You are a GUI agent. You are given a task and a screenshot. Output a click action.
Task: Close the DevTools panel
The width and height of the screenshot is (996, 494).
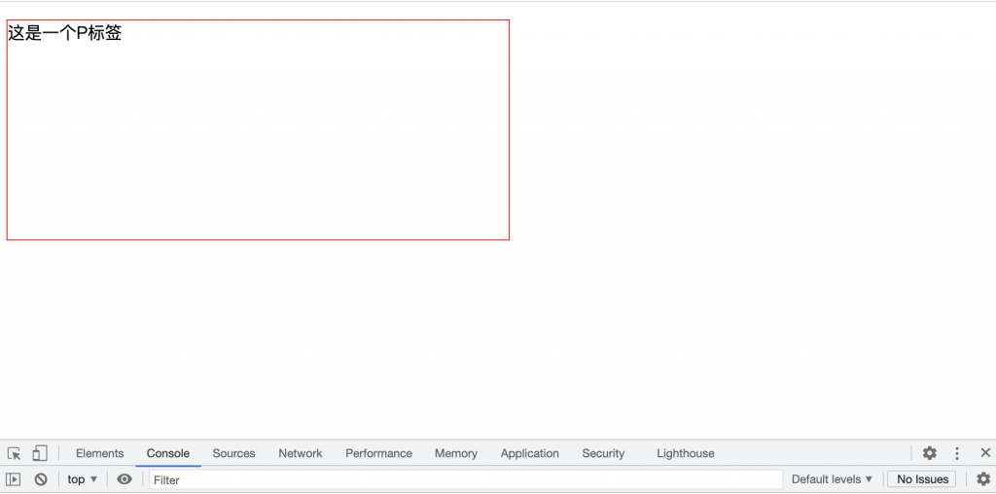tap(985, 453)
